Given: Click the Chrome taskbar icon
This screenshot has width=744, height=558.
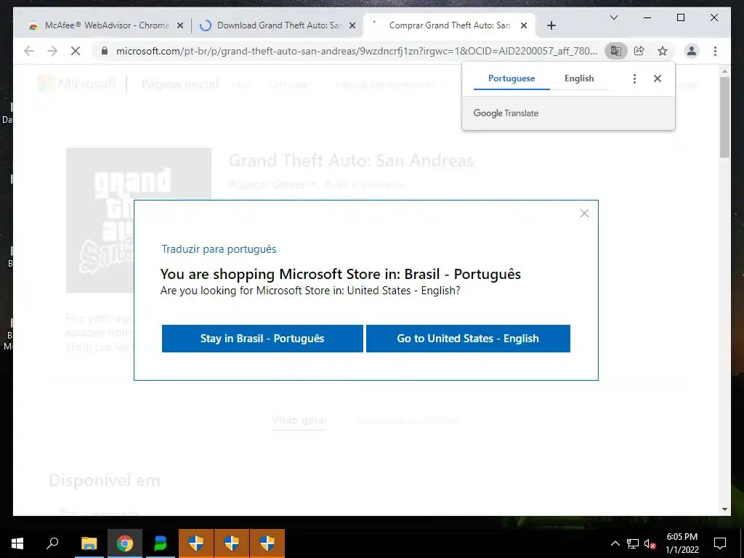Looking at the screenshot, I should pyautogui.click(x=124, y=543).
